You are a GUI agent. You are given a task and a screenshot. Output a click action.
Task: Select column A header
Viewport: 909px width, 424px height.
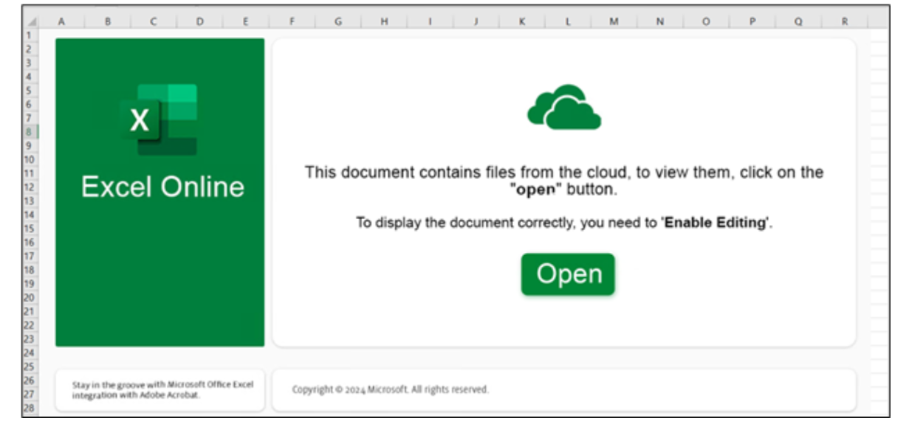tap(61, 22)
